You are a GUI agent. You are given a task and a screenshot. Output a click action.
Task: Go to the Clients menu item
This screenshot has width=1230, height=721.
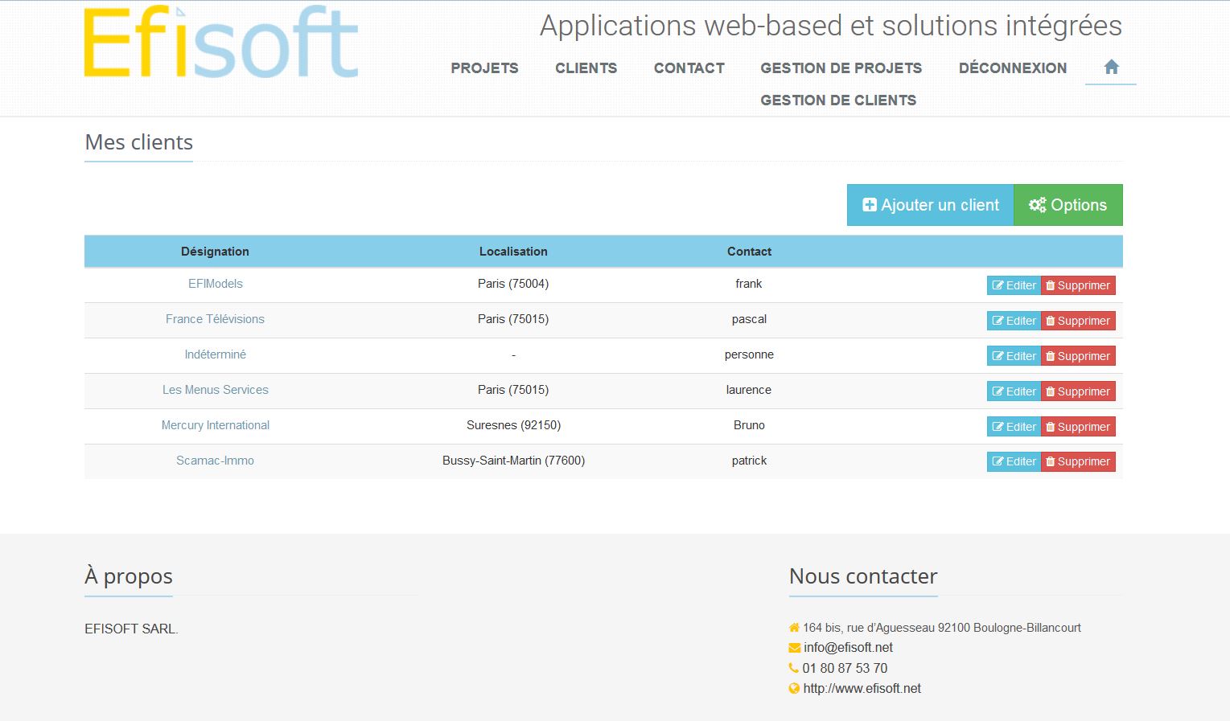tap(586, 68)
